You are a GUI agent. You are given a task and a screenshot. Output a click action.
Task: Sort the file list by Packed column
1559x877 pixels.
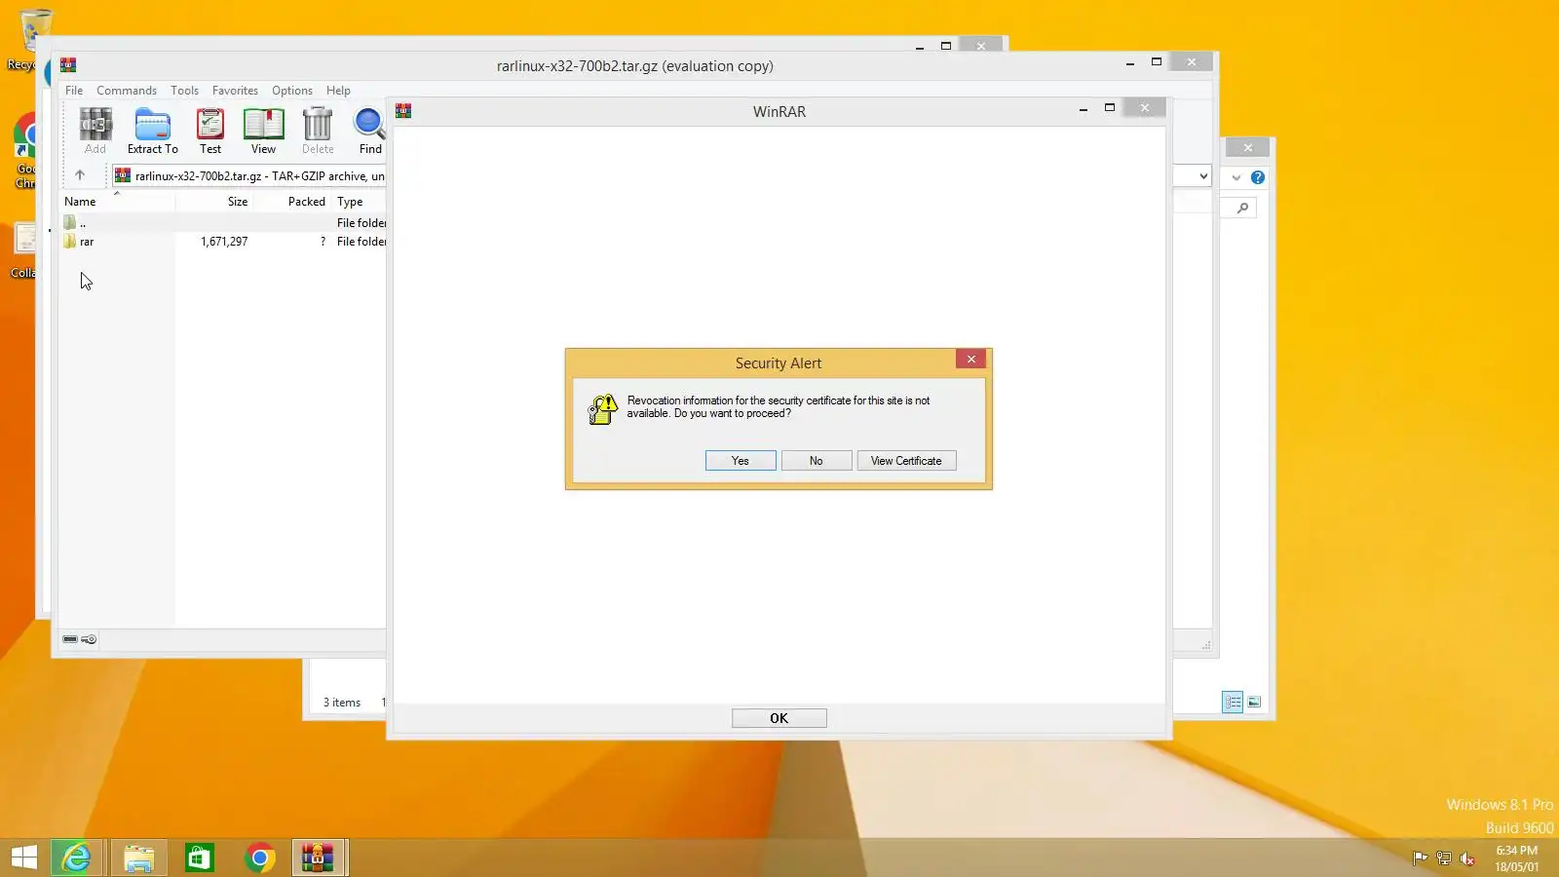(292, 202)
